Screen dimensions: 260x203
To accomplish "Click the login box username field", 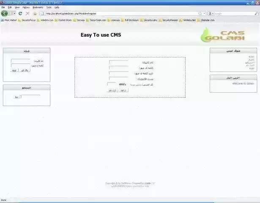I will [20, 61].
